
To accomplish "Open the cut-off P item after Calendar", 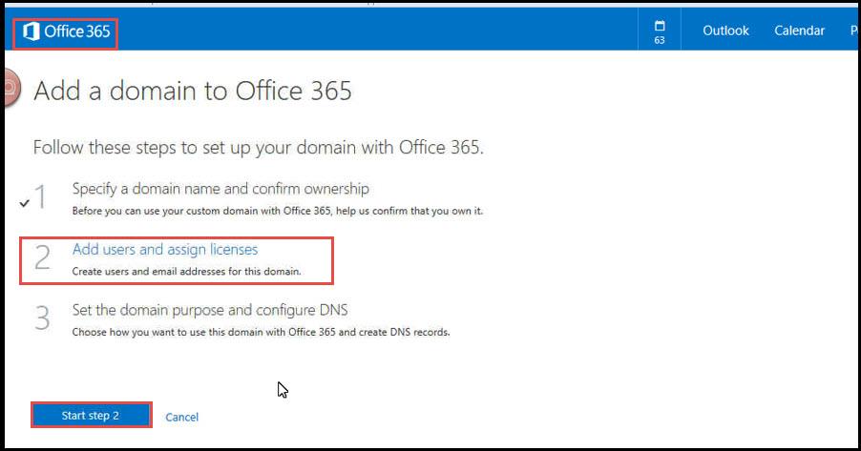I will (x=854, y=31).
